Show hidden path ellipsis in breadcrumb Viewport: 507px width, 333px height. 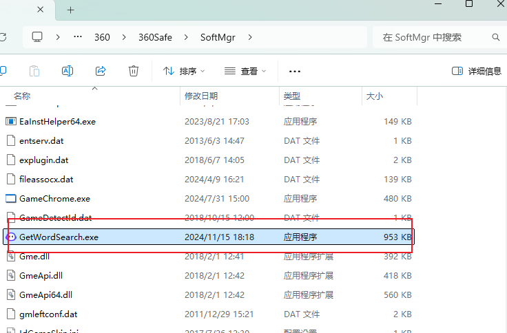78,37
